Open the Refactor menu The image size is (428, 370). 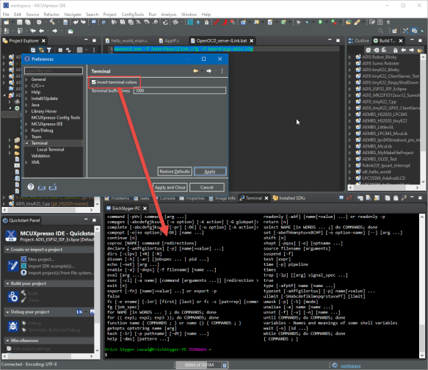[51, 15]
